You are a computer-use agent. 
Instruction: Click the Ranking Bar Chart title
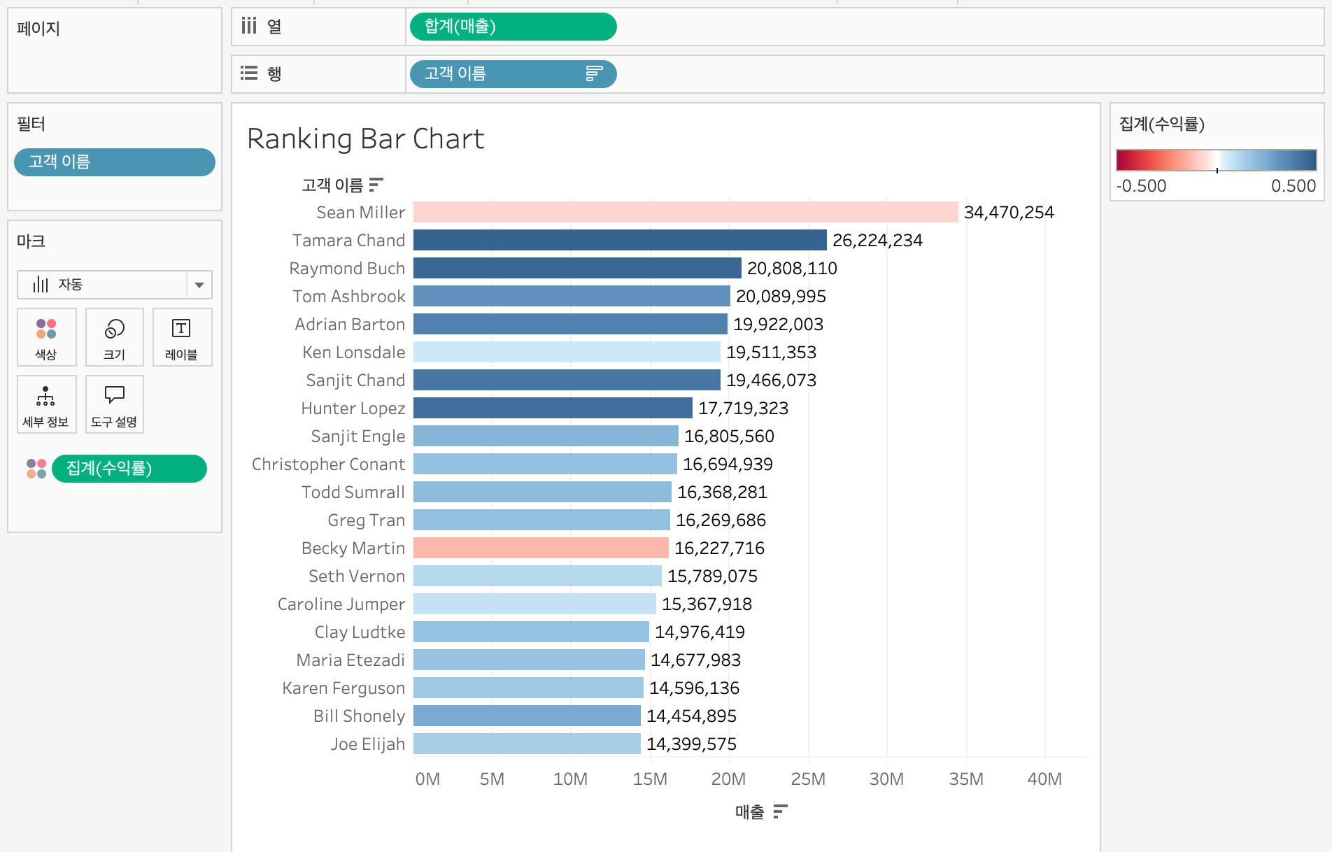pyautogui.click(x=365, y=139)
